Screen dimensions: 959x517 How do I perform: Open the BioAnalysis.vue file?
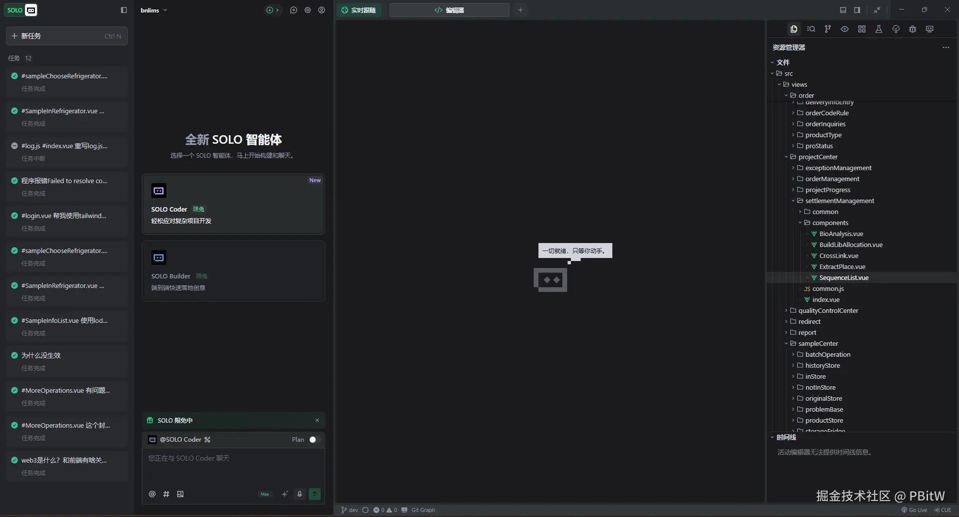pyautogui.click(x=841, y=234)
